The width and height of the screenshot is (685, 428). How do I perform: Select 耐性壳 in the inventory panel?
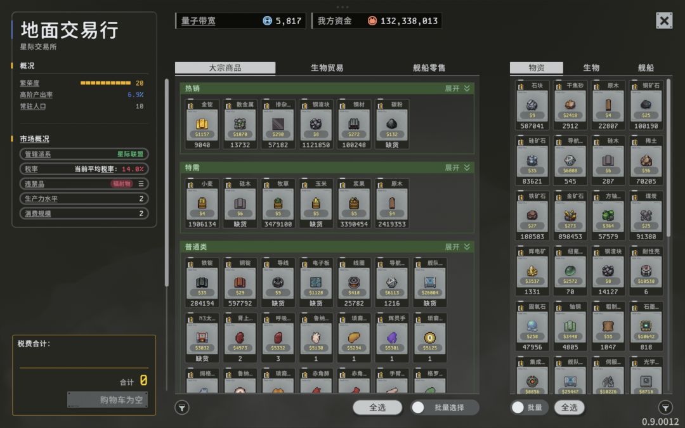pos(646,271)
